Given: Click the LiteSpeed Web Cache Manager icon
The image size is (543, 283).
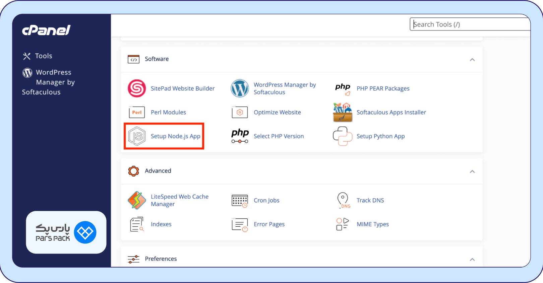Looking at the screenshot, I should click(x=137, y=200).
